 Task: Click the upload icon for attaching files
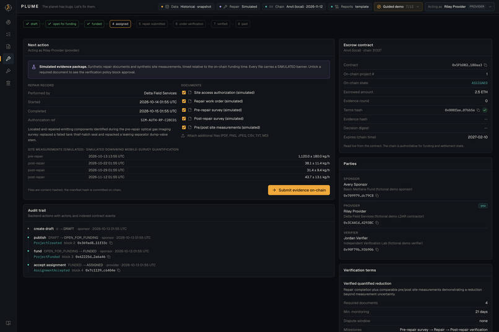pos(183,135)
